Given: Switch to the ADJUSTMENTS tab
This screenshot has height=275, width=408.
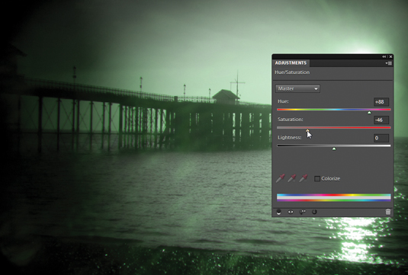Looking at the screenshot, I should 291,63.
